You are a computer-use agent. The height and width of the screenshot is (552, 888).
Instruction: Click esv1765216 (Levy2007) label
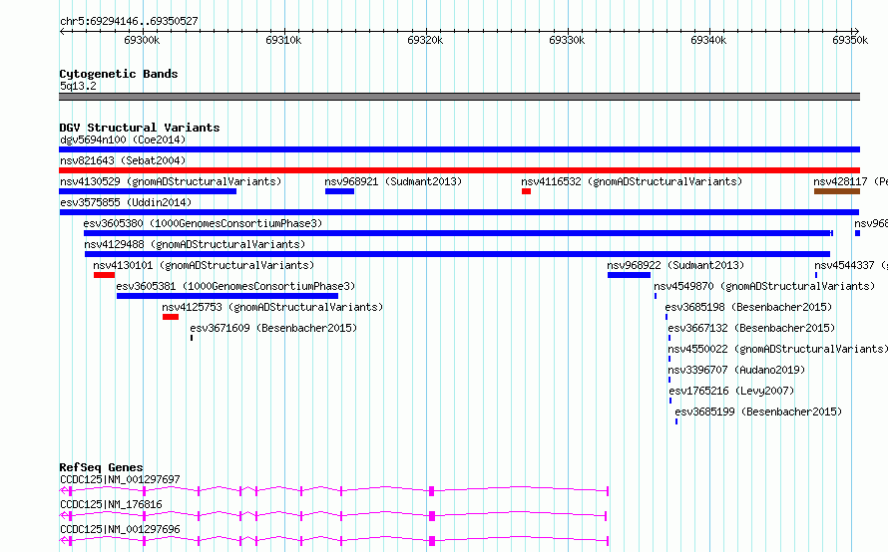click(731, 391)
